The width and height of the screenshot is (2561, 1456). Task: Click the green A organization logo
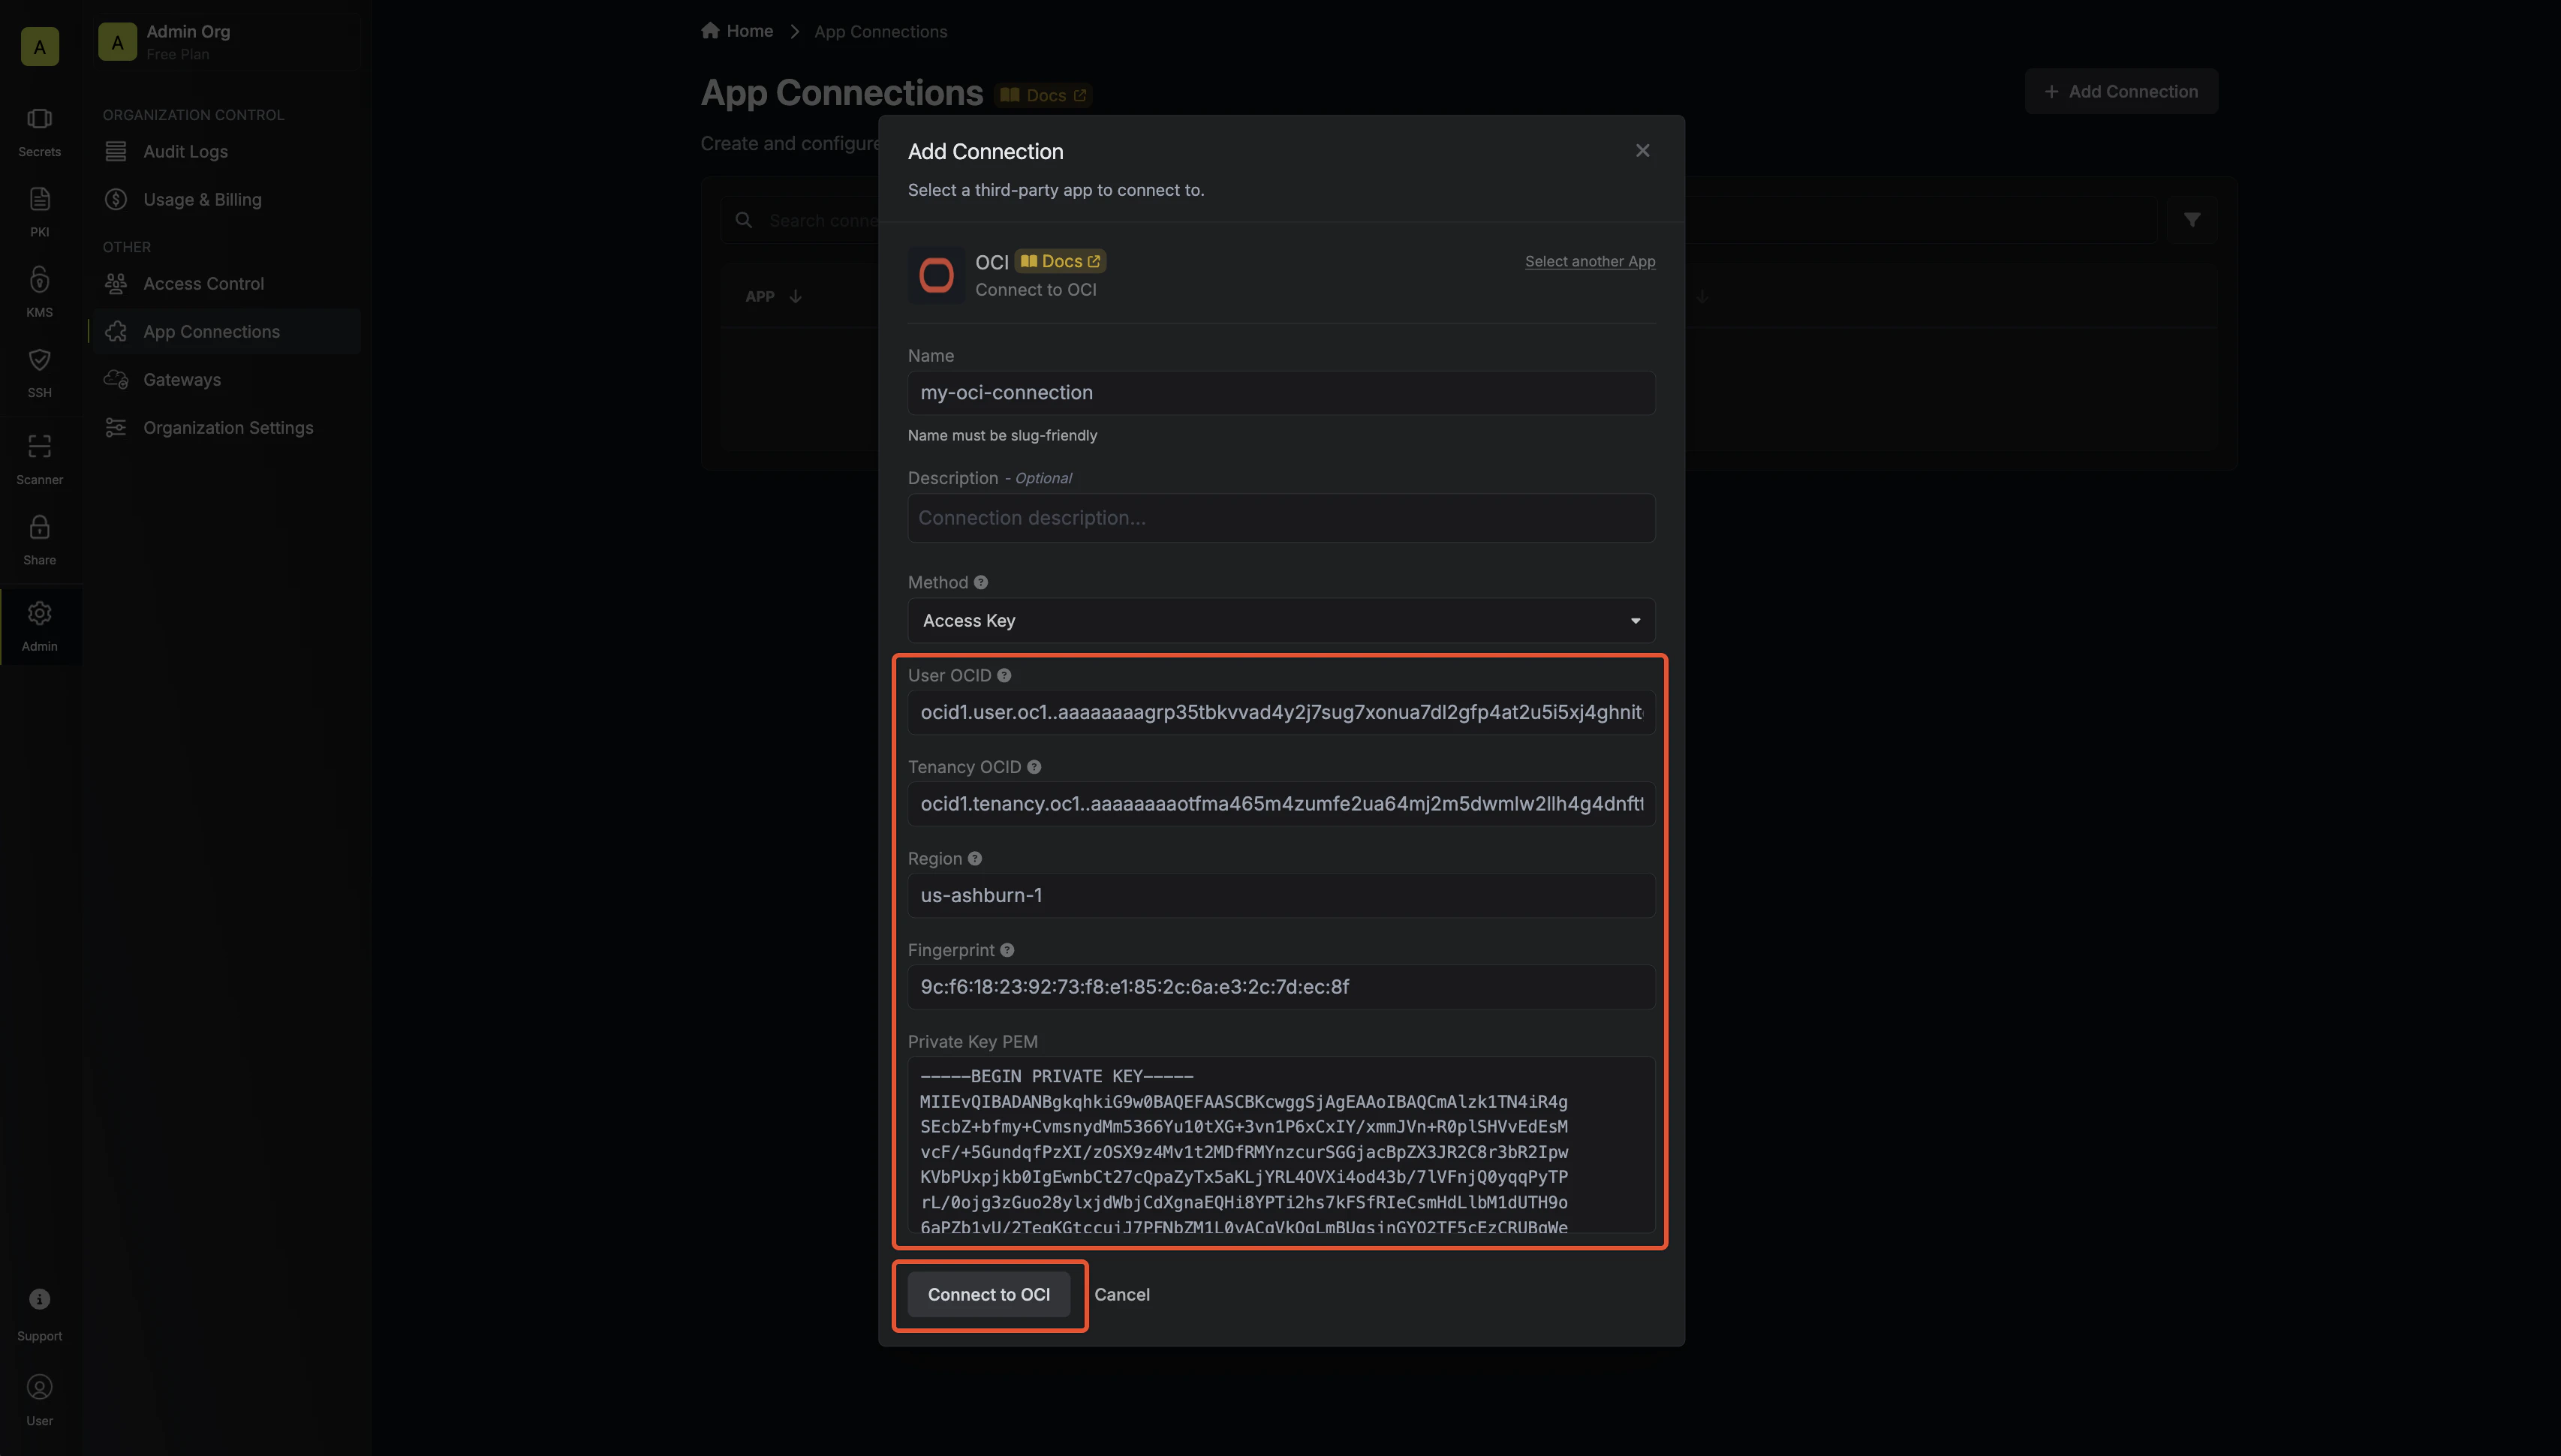click(x=39, y=46)
